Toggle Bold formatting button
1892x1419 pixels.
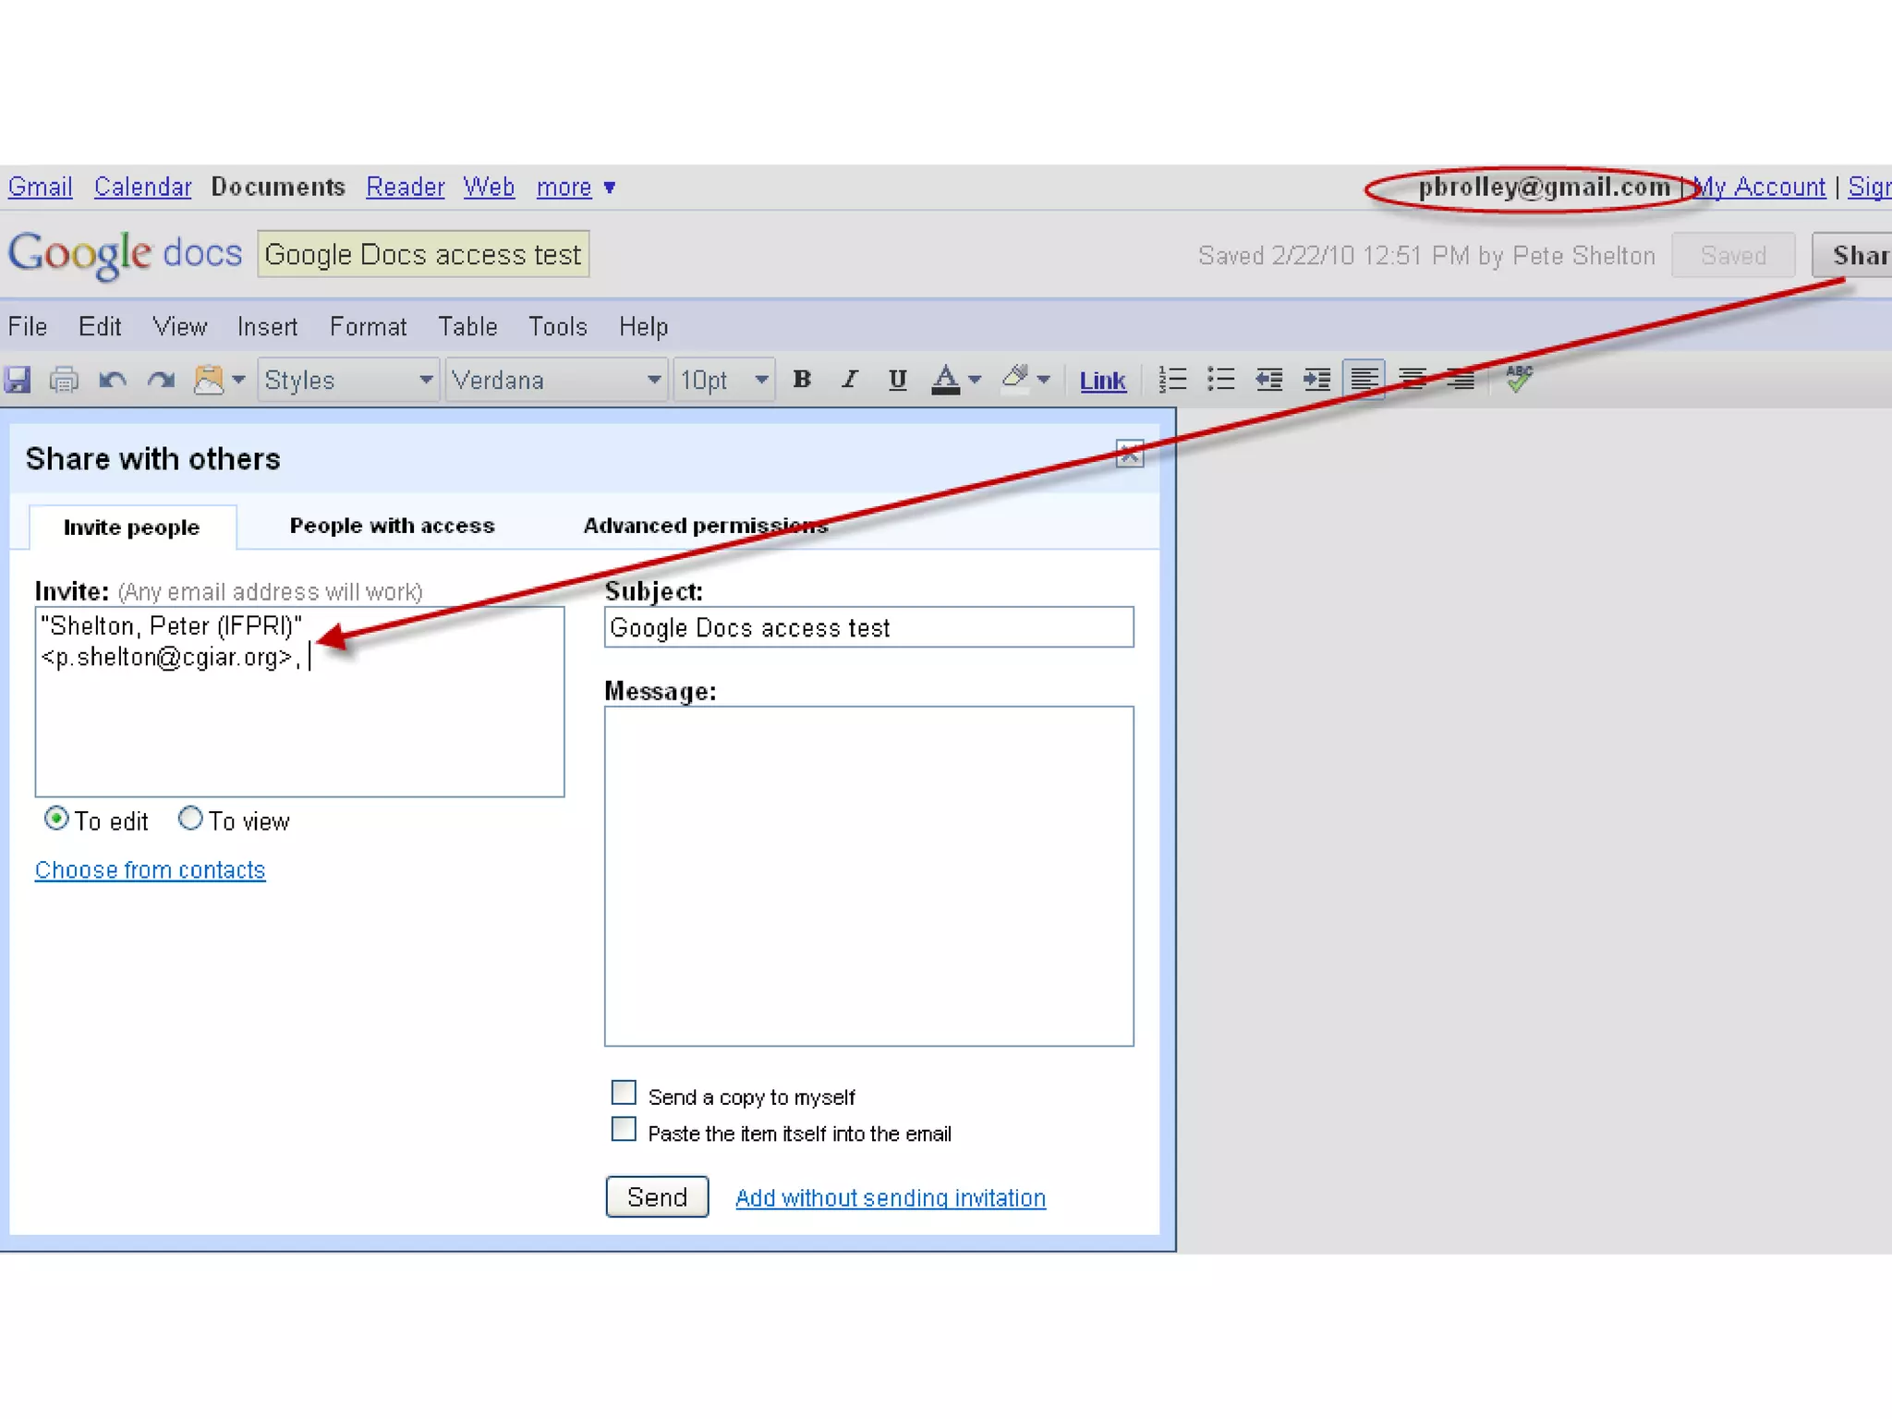point(802,380)
